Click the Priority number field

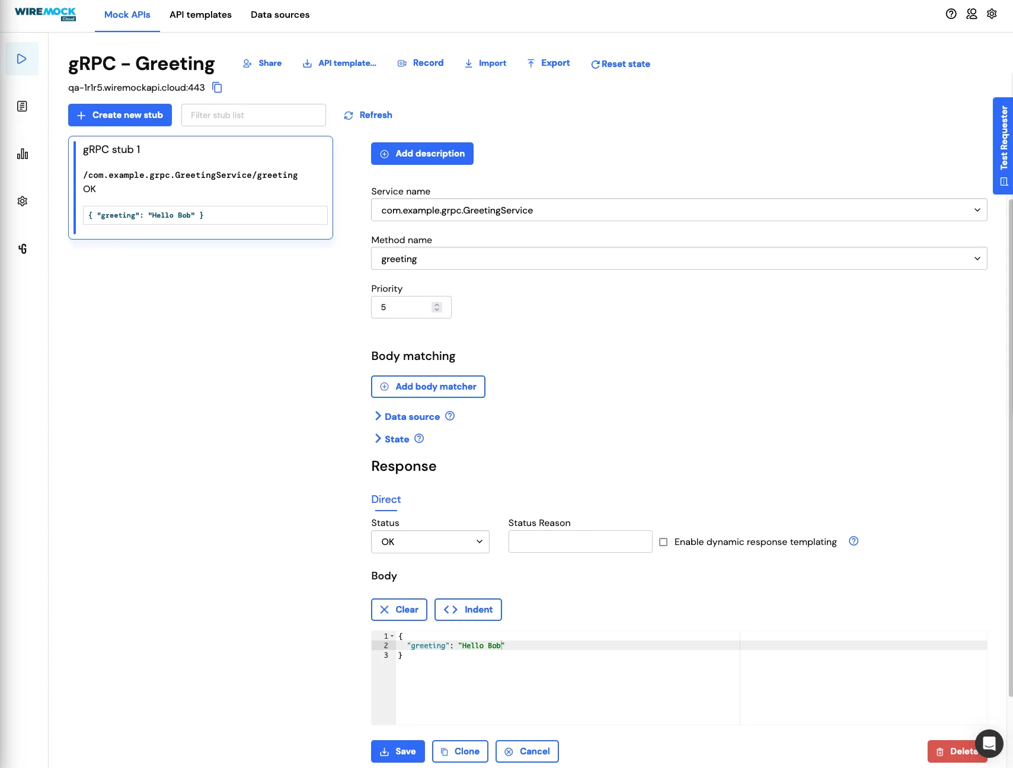[x=411, y=307]
